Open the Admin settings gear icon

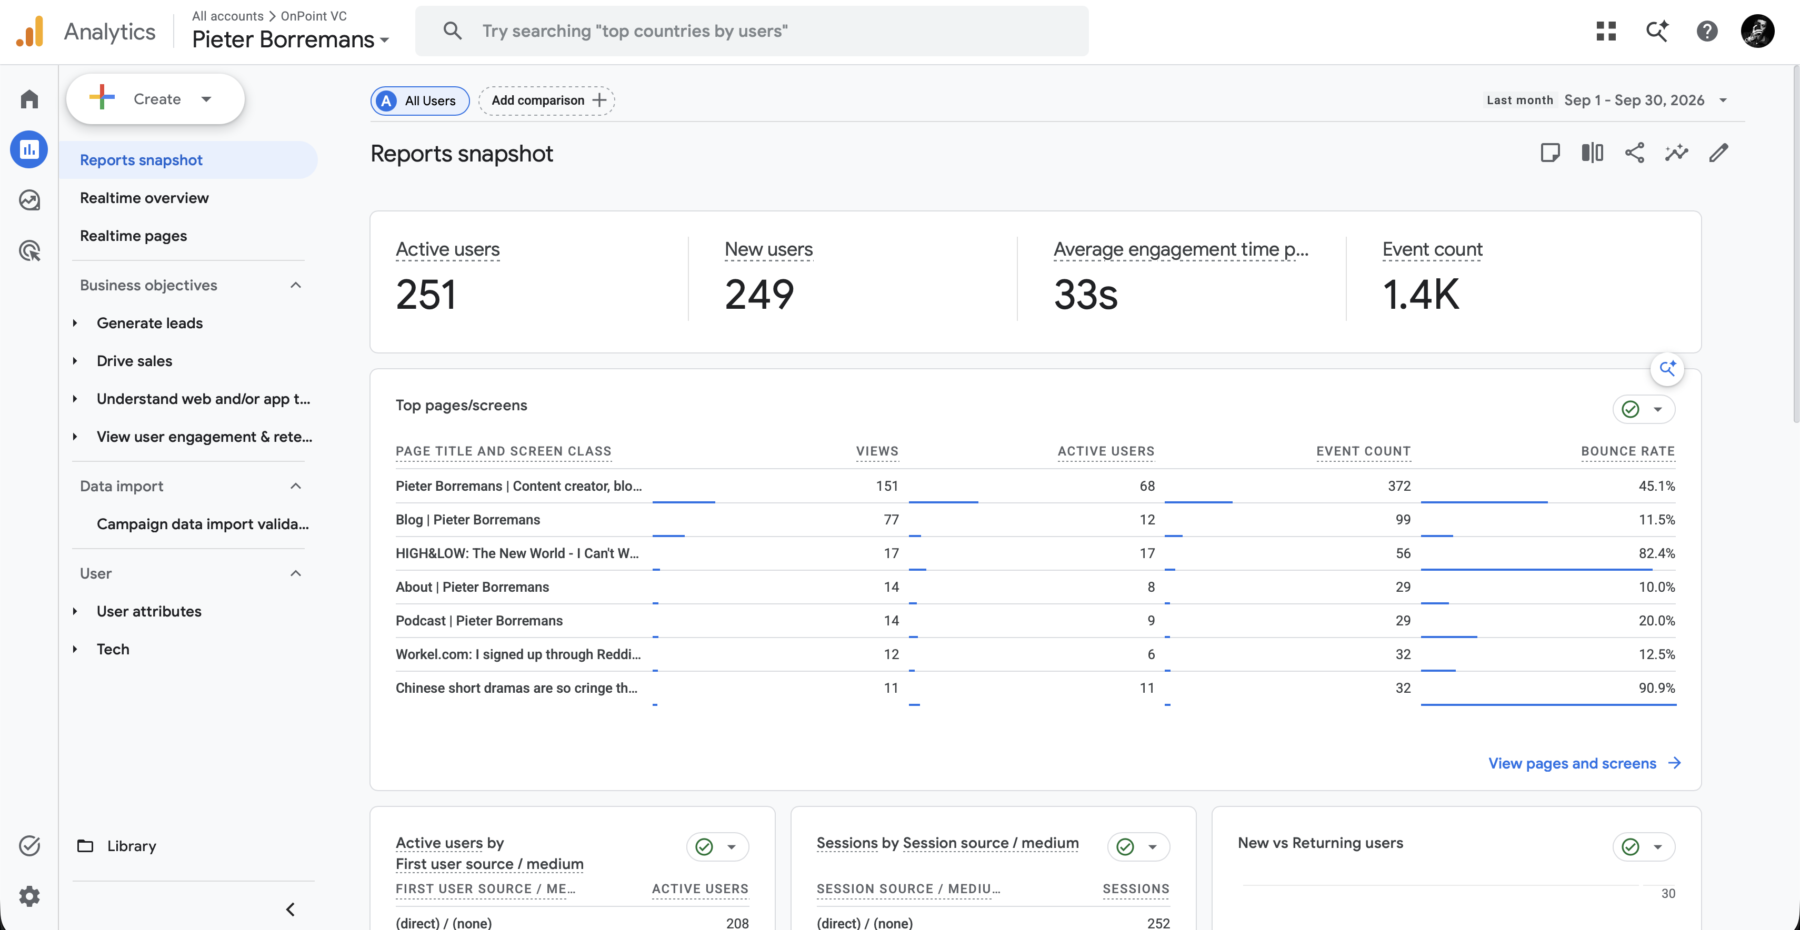pyautogui.click(x=29, y=896)
